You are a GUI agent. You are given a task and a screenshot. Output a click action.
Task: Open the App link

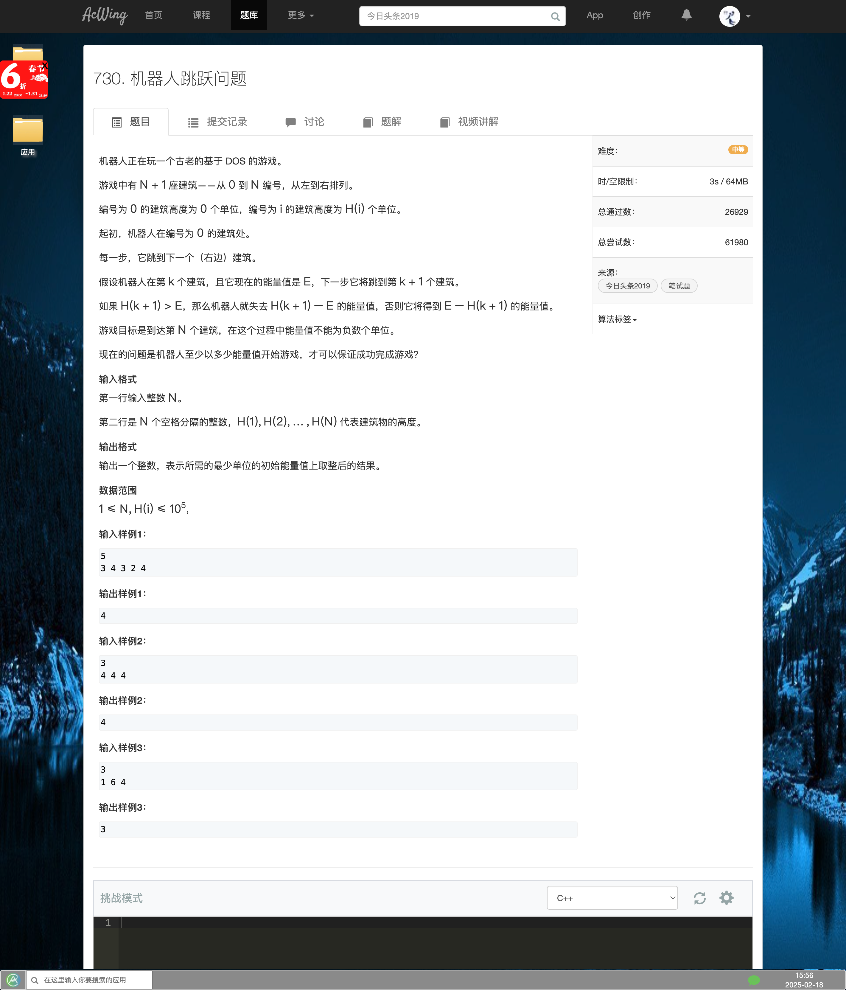coord(595,15)
